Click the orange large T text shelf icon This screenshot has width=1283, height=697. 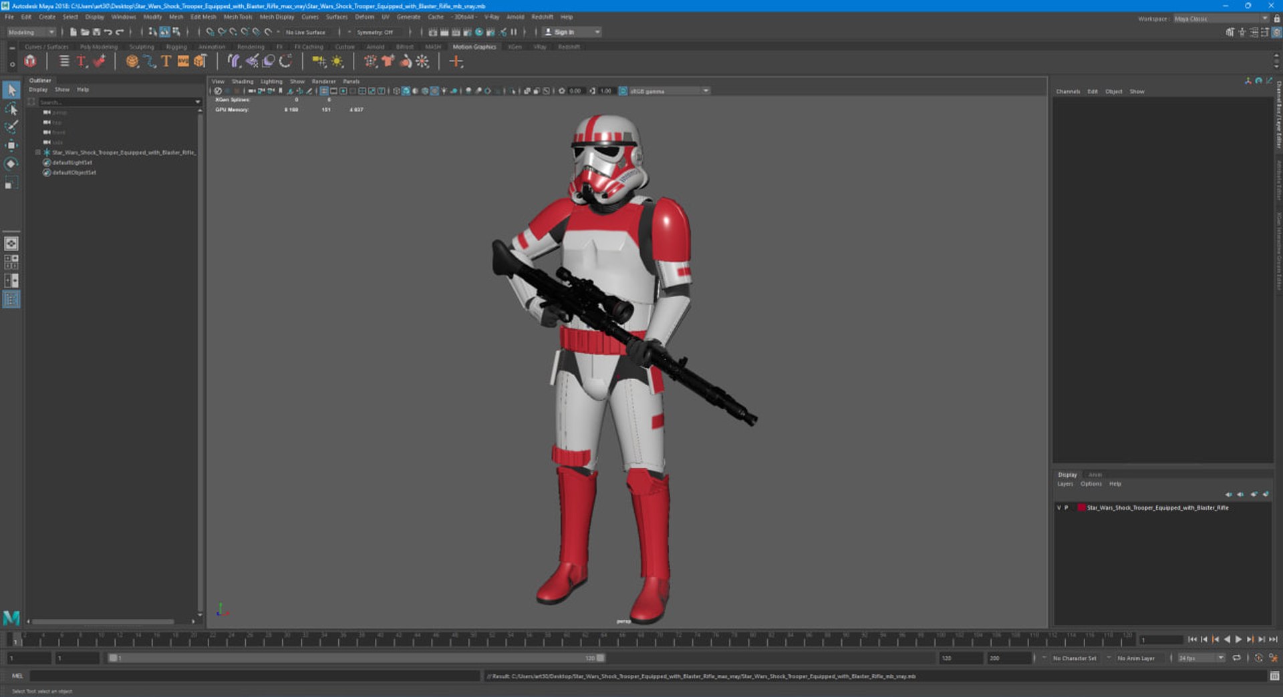pyautogui.click(x=166, y=61)
